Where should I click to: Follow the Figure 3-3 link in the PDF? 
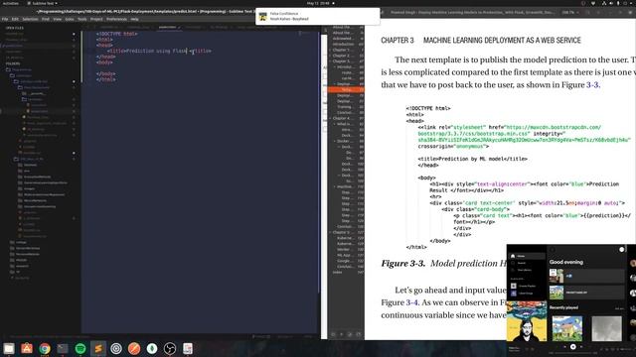coord(592,85)
